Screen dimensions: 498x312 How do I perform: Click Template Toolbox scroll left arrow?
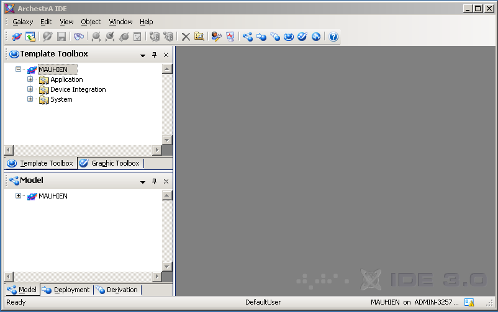coord(9,150)
